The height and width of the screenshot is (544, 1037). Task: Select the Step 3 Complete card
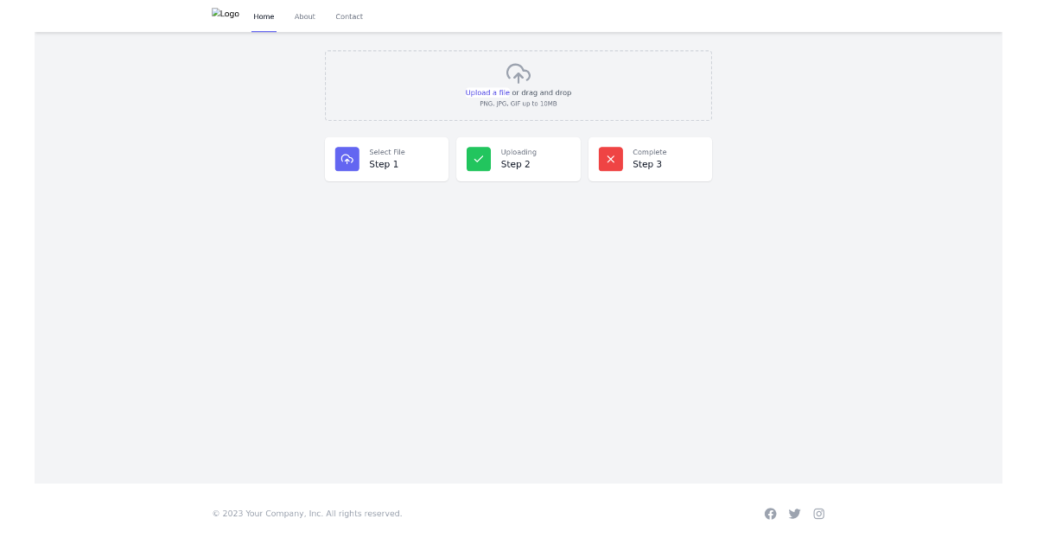click(651, 159)
